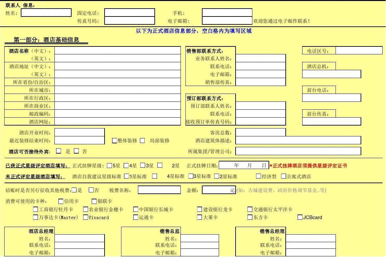386x257 pixels.
Task: Check 交通银行太平洋卡
Action: (250, 209)
